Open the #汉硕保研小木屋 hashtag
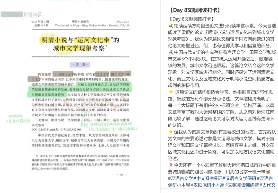This screenshot has width=278, height=193. pos(208,185)
